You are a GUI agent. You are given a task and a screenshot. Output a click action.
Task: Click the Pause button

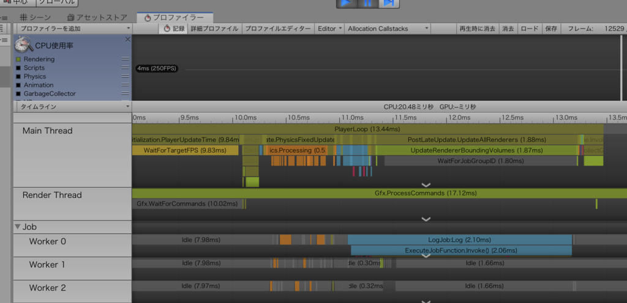pyautogui.click(x=368, y=4)
